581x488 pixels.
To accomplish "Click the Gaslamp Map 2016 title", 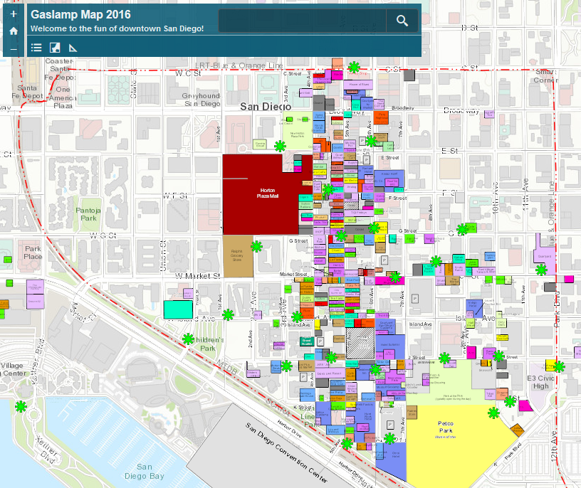I will click(80, 14).
